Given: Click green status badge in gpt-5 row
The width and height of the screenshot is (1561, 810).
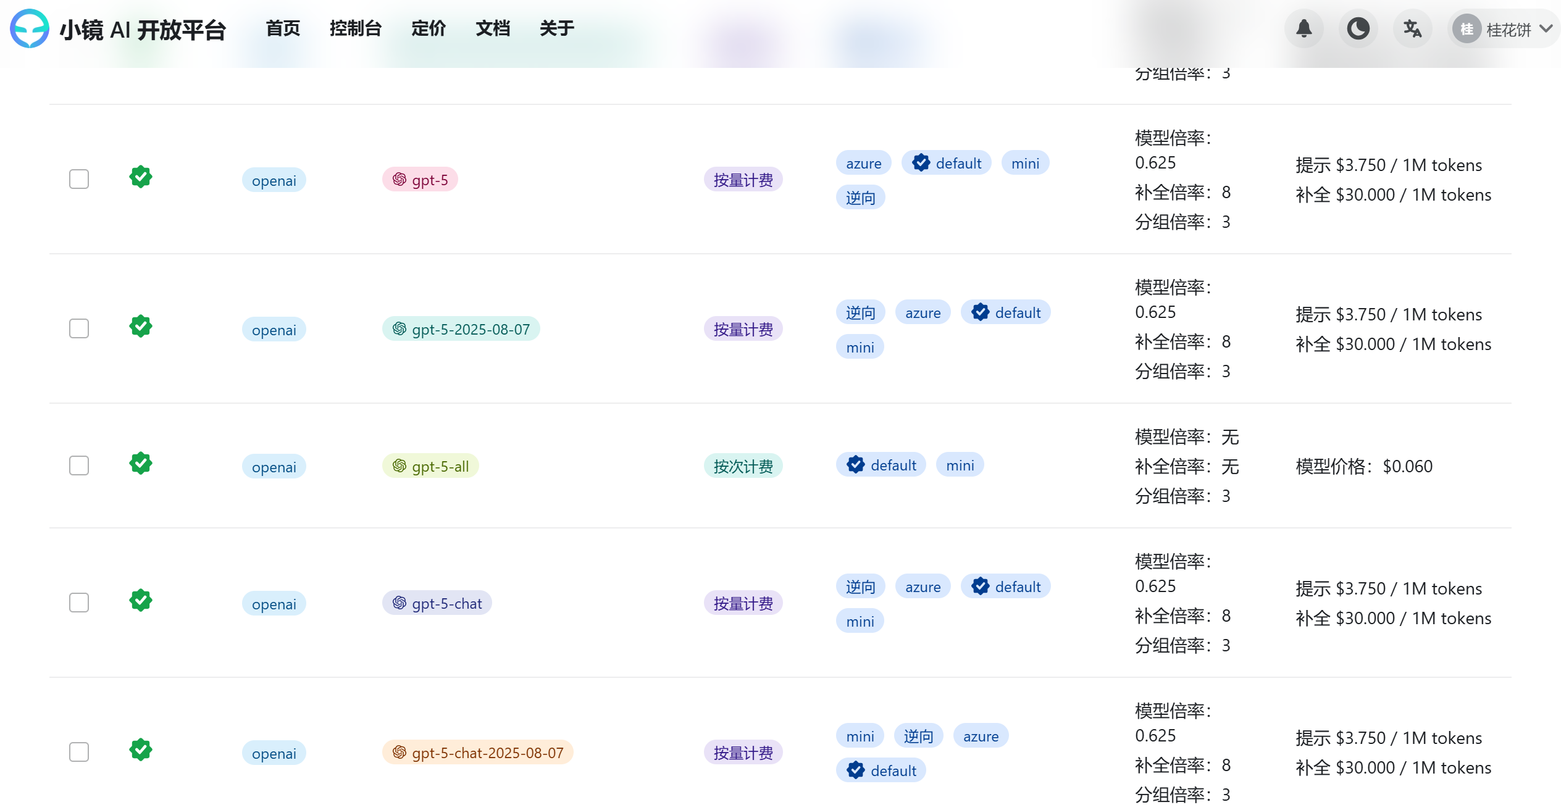Looking at the screenshot, I should coord(141,177).
